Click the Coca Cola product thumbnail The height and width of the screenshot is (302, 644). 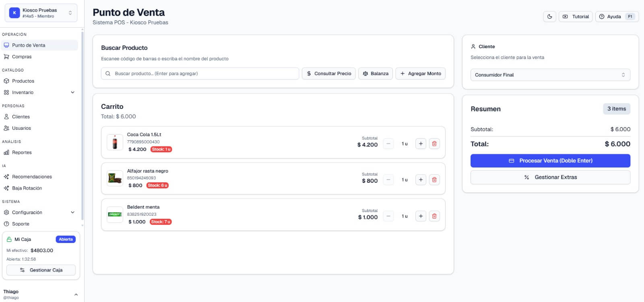pos(115,143)
